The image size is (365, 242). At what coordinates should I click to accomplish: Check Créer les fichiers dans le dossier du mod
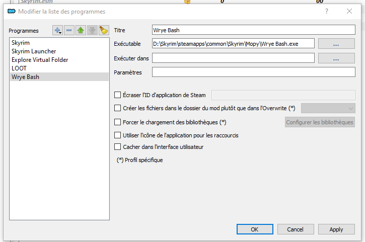click(x=117, y=108)
